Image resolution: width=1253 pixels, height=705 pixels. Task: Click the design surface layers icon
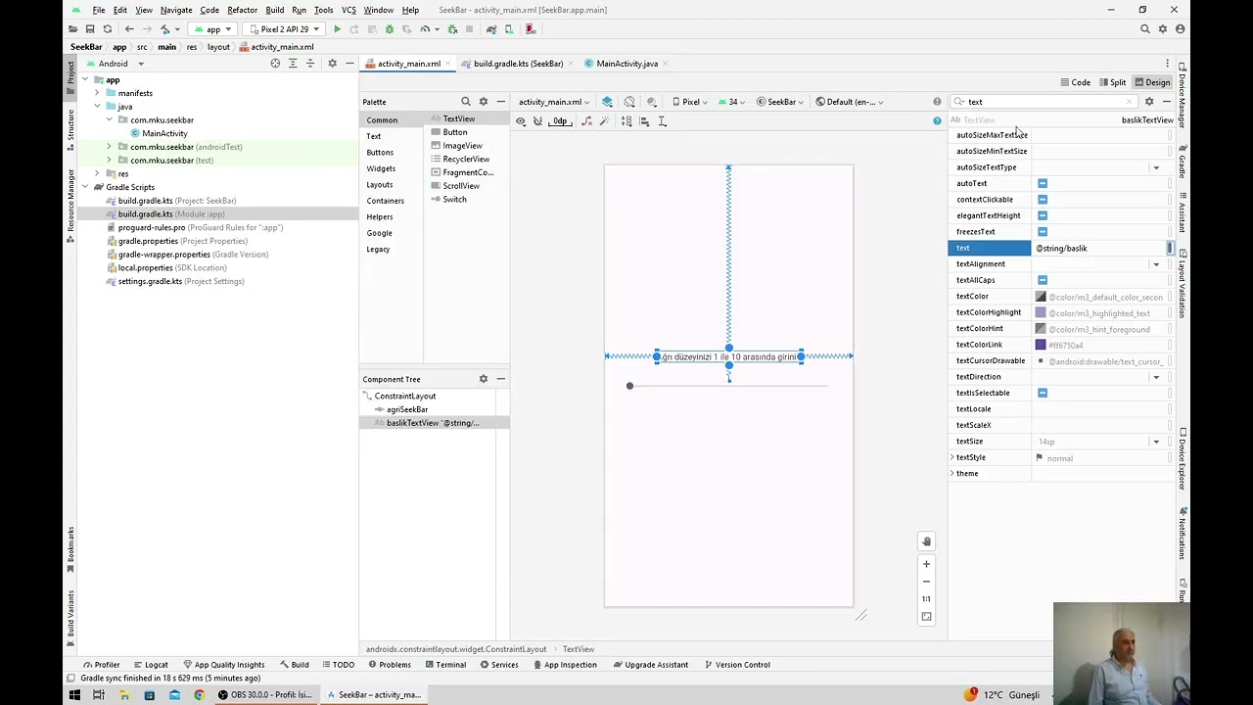point(608,102)
